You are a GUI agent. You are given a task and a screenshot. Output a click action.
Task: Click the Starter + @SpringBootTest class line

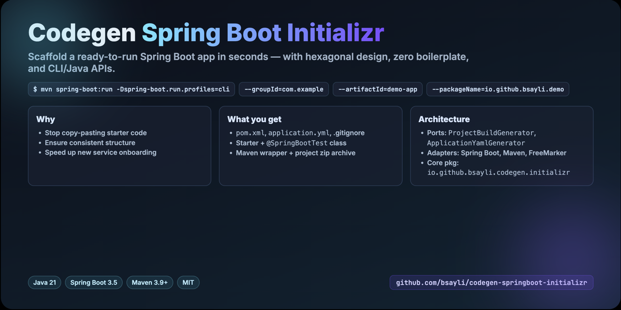[x=291, y=143]
